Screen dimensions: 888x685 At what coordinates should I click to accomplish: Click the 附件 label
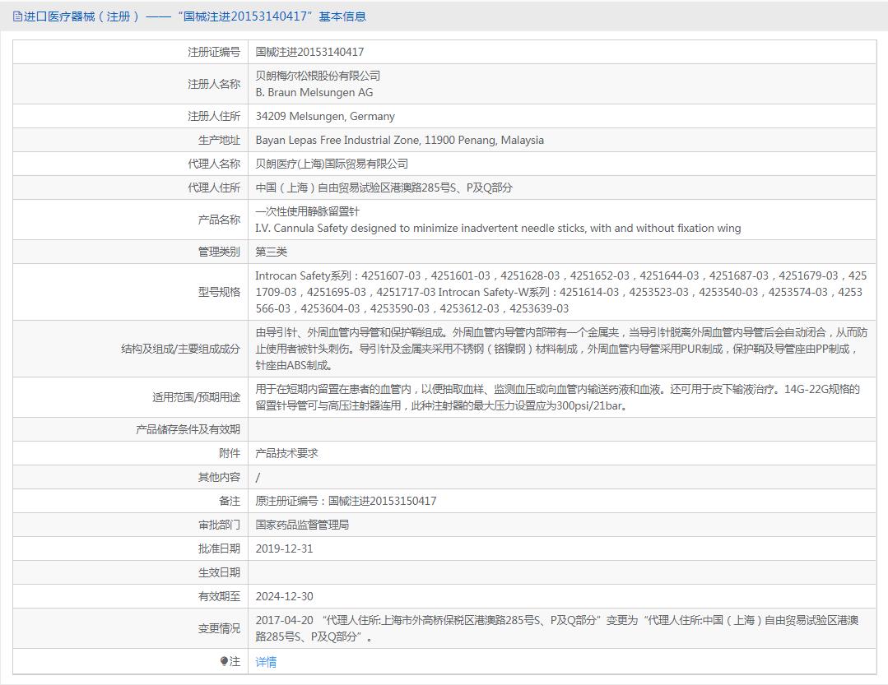click(x=229, y=453)
